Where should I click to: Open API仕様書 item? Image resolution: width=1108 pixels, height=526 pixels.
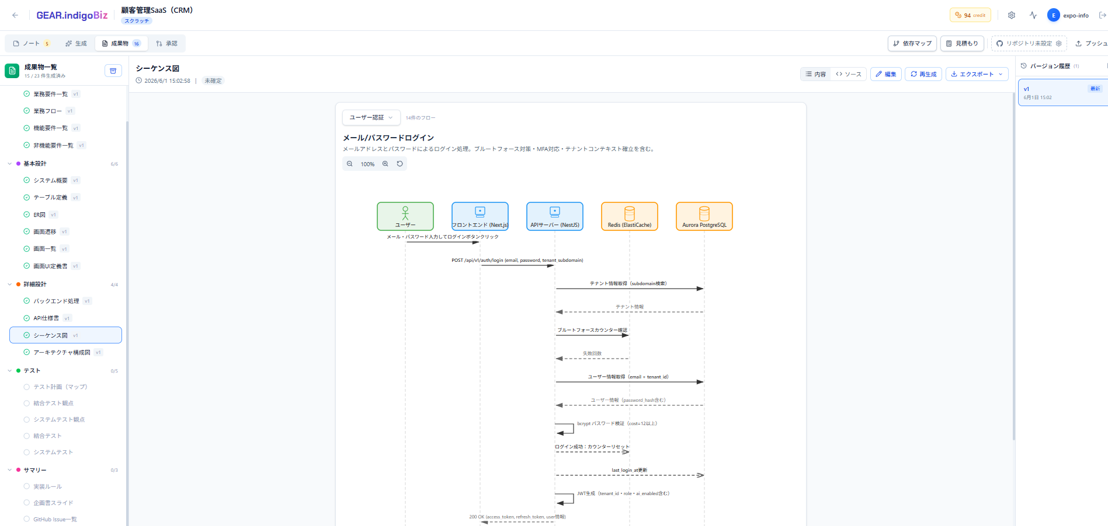pos(65,318)
